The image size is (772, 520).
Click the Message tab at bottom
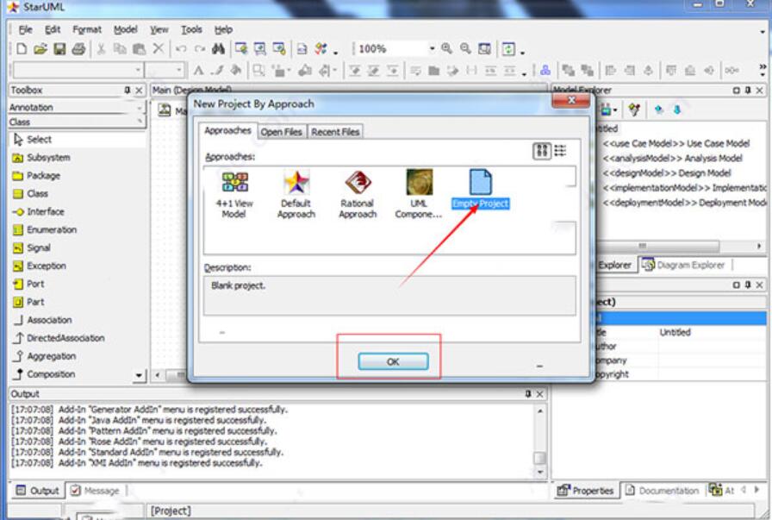pos(96,491)
